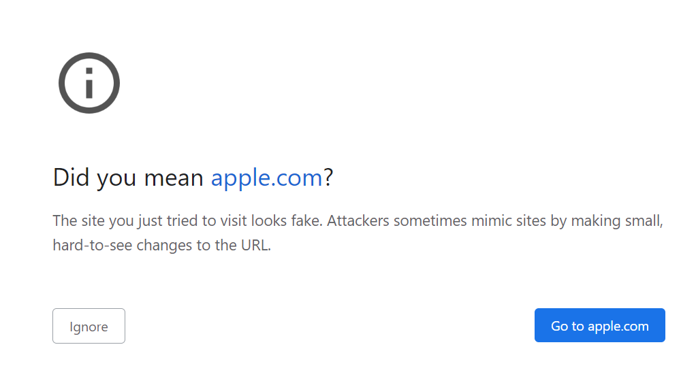696x381 pixels.
Task: Click the word 'fake' in the warning text
Action: click(x=305, y=220)
